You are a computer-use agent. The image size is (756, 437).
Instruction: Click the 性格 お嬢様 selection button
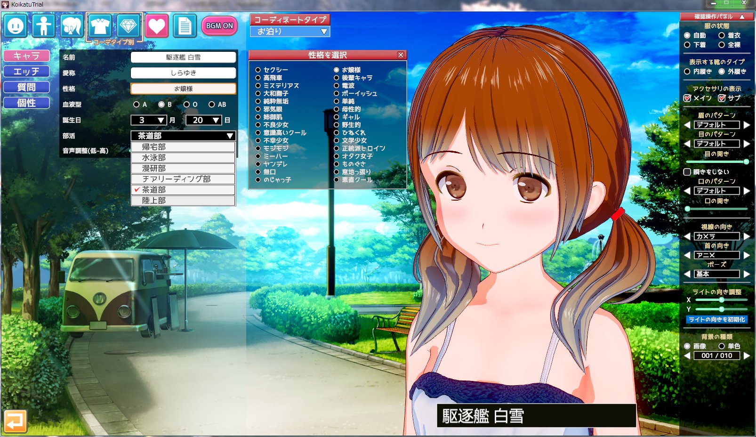[183, 89]
